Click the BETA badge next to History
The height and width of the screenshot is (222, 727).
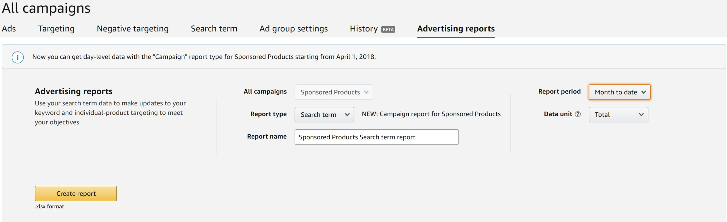tap(388, 29)
